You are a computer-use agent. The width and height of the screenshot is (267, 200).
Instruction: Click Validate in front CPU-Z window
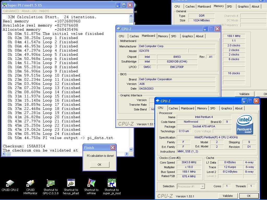227,196
